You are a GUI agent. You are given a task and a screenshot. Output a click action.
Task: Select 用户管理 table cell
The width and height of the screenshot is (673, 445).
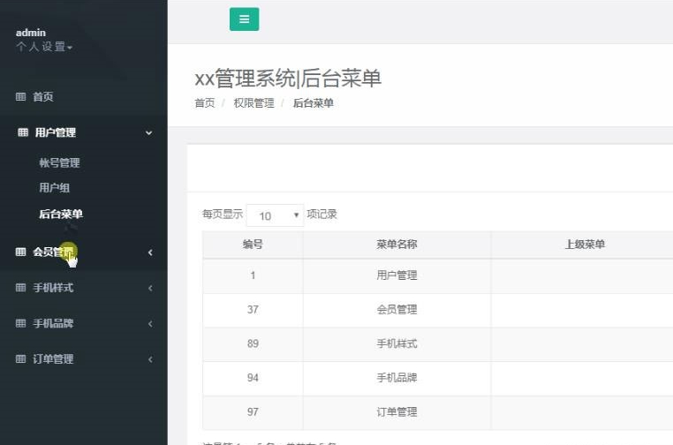[x=397, y=275]
